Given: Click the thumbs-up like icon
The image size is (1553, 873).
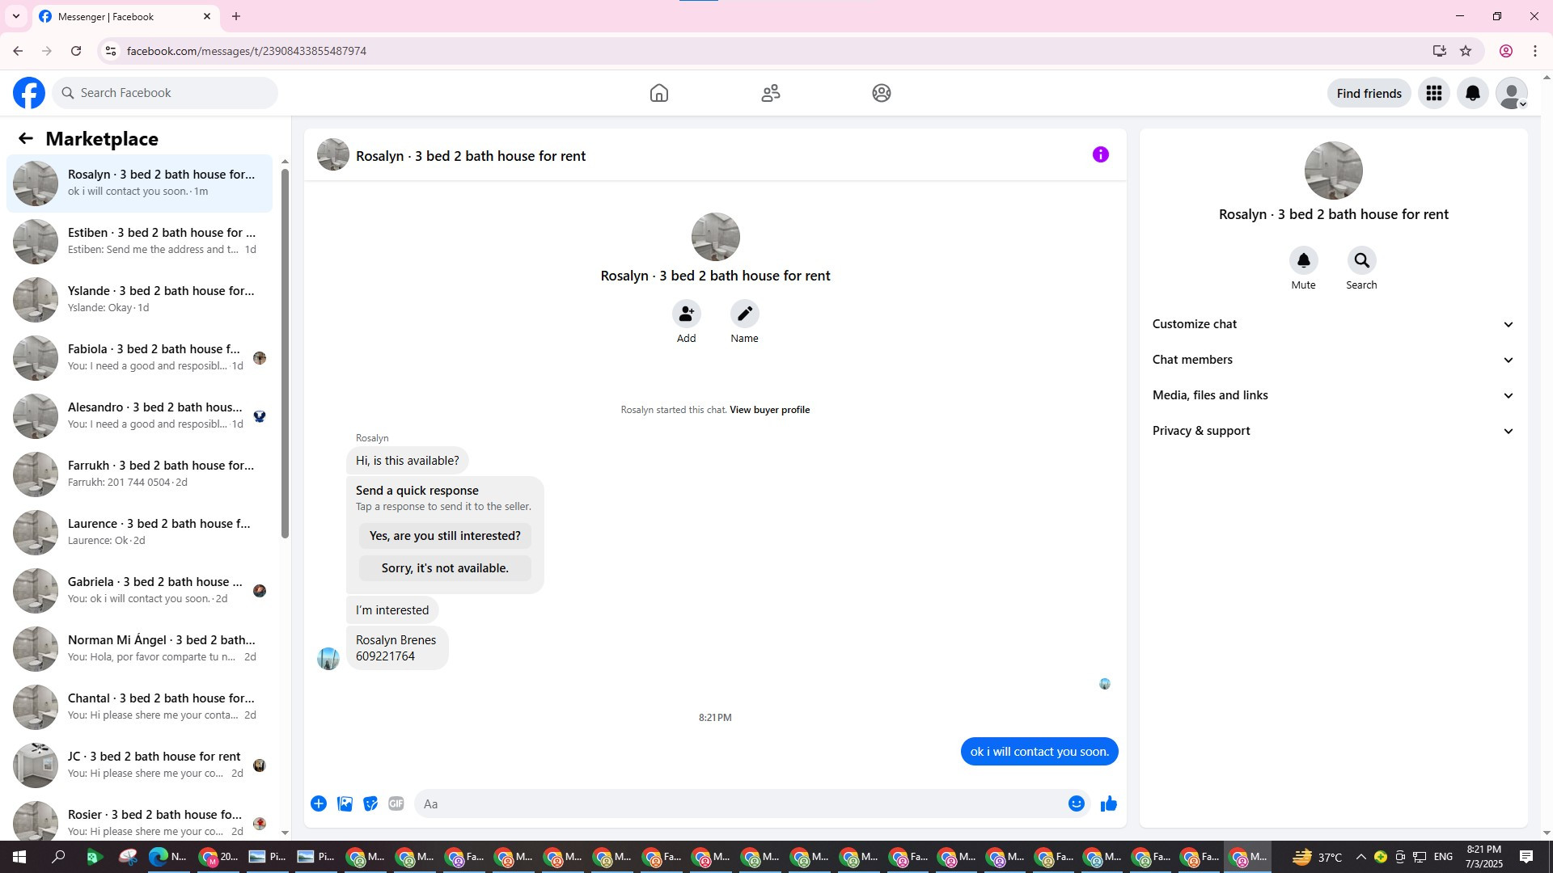Looking at the screenshot, I should tap(1108, 803).
